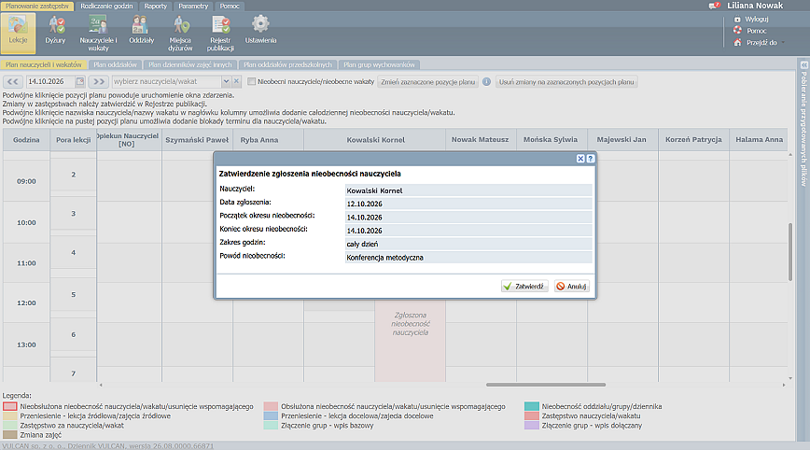Screen dimensions: 810x450
Task: Click the Mońska Sylwia column header
Action: 551,139
